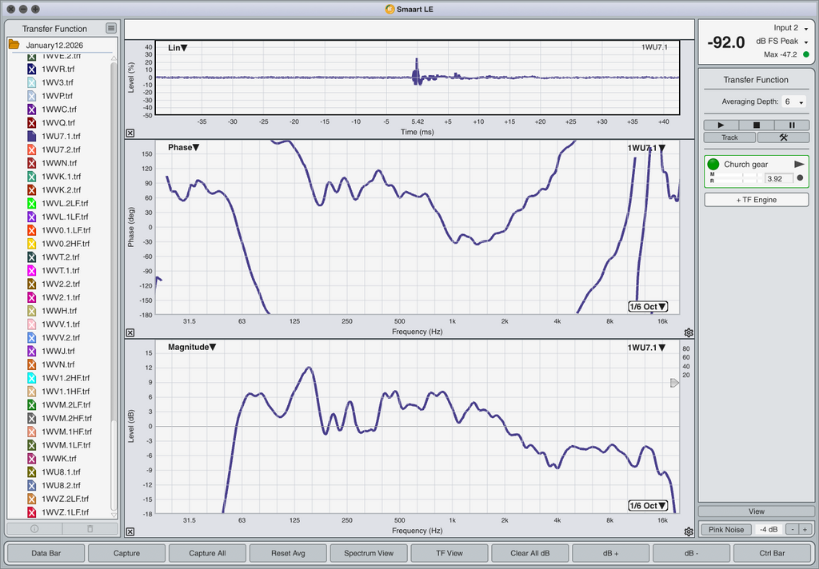This screenshot has width=819, height=569.
Task: Add a new engine with + TF Engine
Action: pyautogui.click(x=756, y=200)
